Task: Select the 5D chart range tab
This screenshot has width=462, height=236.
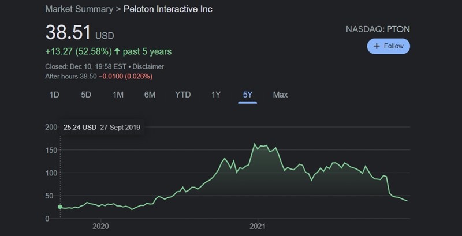Action: point(86,95)
